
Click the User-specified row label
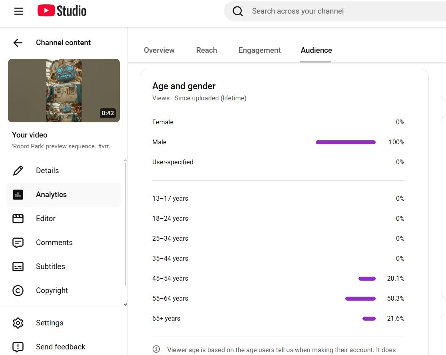pos(173,162)
